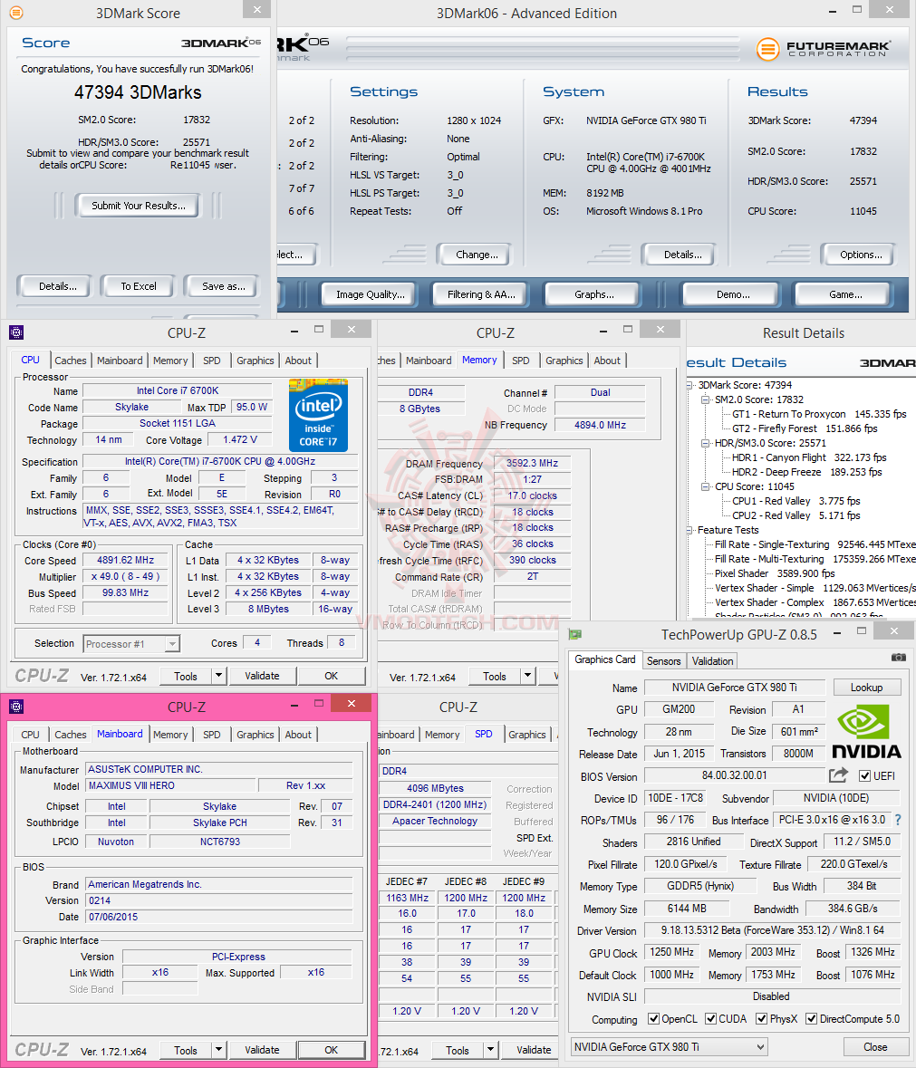
Task: Select HDR2 - Deep Freeze row
Action: pyautogui.click(x=807, y=472)
